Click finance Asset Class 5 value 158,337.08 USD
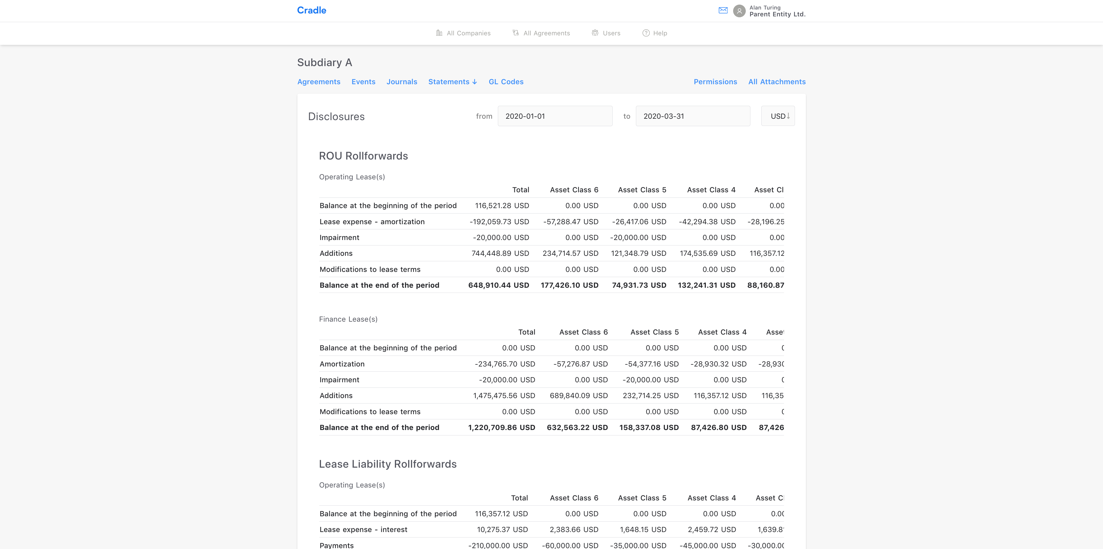This screenshot has height=549, width=1103. (x=649, y=427)
